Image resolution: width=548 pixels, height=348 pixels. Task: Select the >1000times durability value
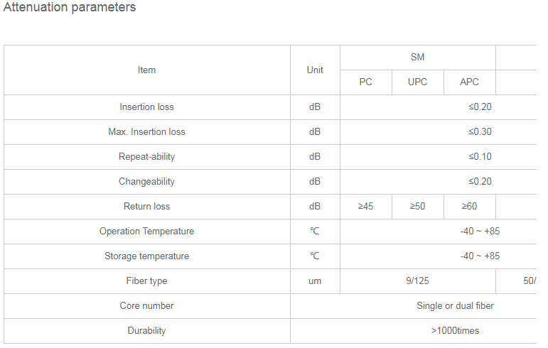(455, 330)
